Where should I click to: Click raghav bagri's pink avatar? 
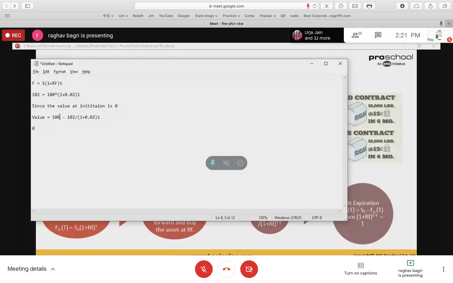click(x=37, y=35)
